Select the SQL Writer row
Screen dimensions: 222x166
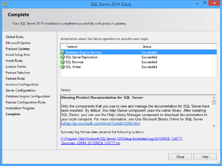click(139, 67)
